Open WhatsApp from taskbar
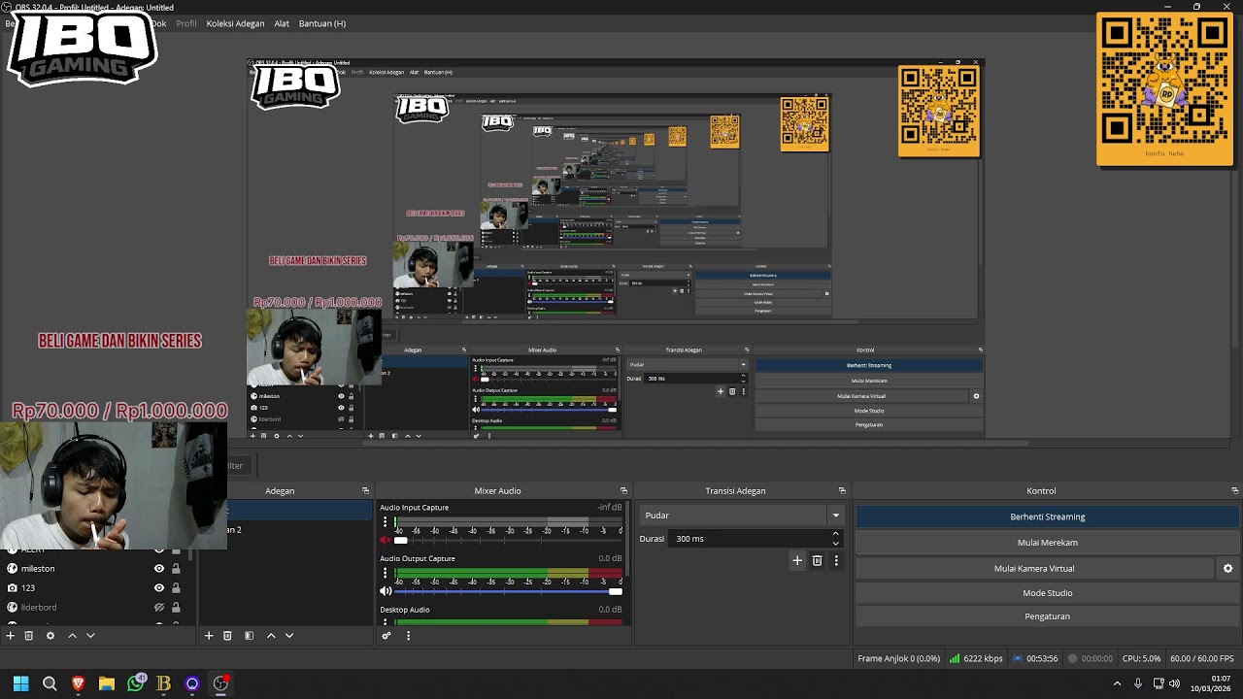Image resolution: width=1243 pixels, height=699 pixels. [x=136, y=682]
